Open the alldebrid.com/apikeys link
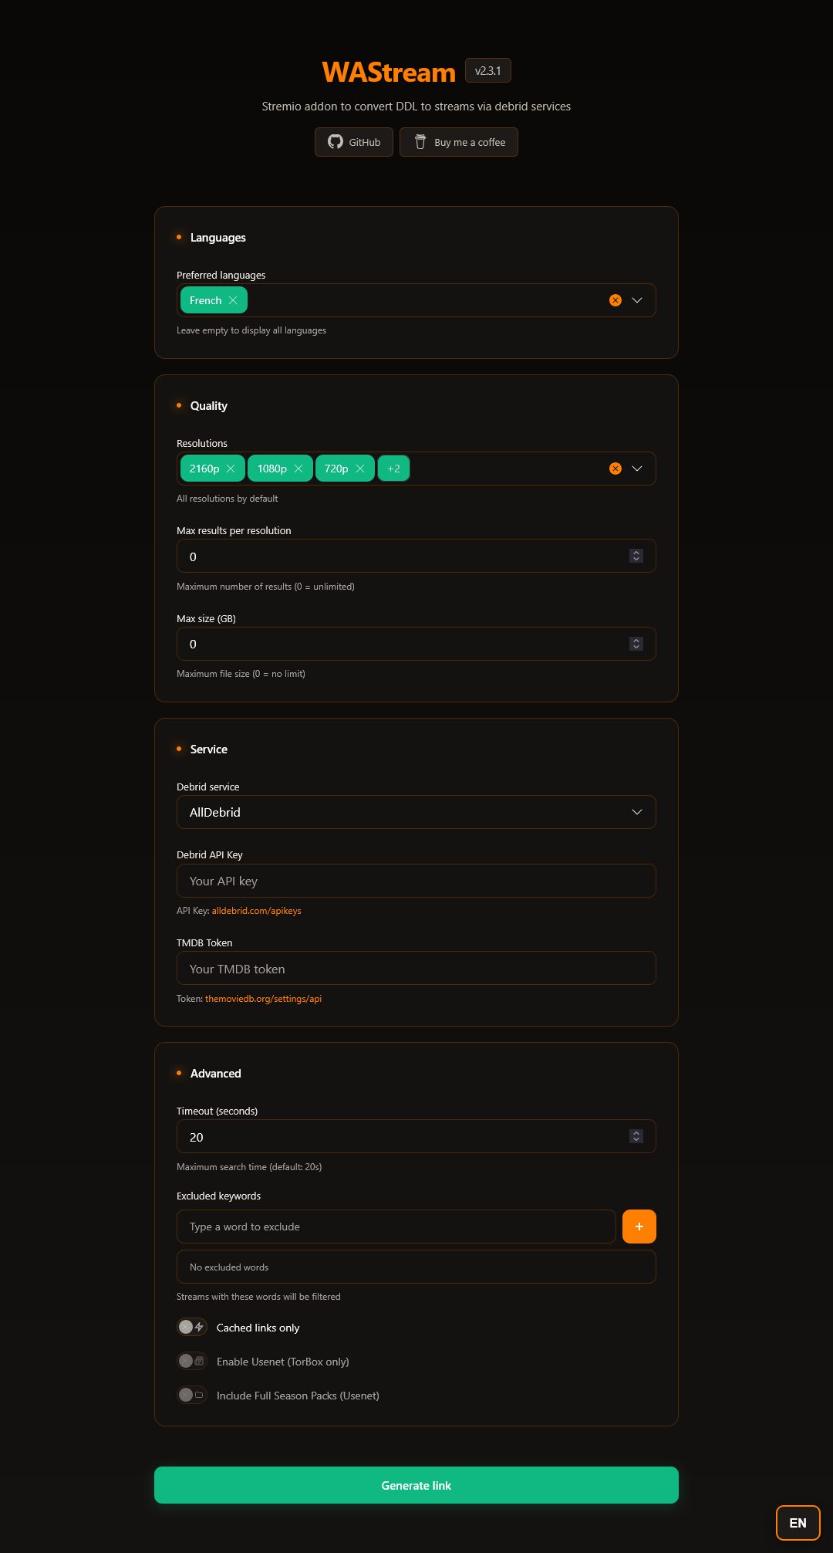Image resolution: width=833 pixels, height=1553 pixels. coord(256,911)
